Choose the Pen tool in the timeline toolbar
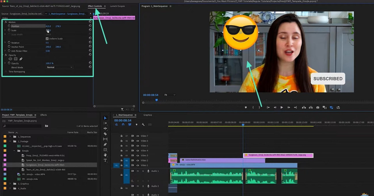Image resolution: width=374 pixels, height=196 pixels. [105, 145]
